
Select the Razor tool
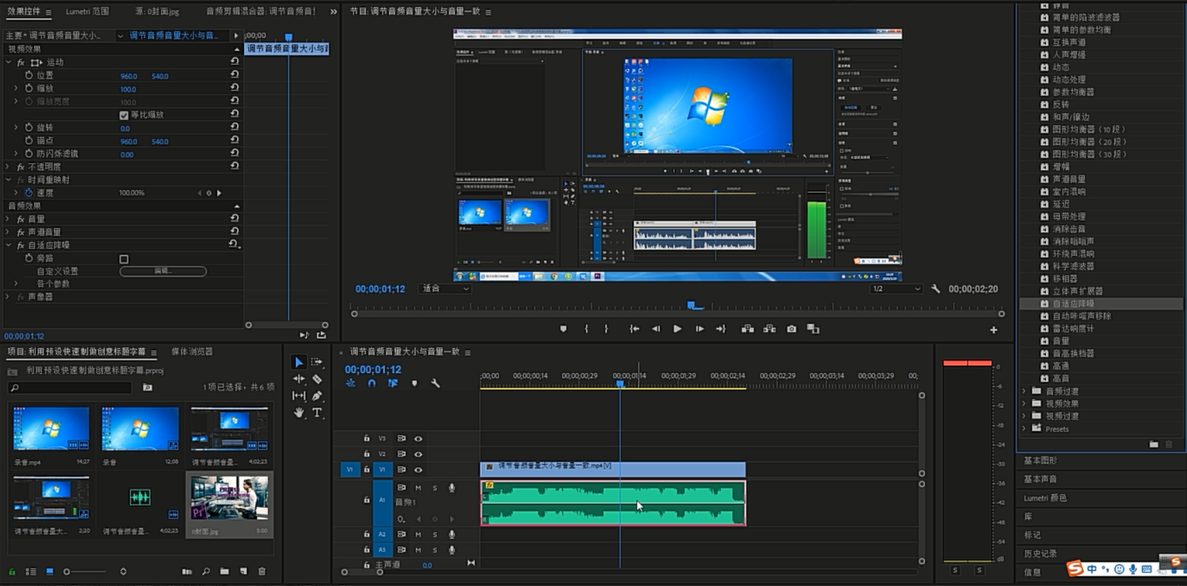[317, 379]
